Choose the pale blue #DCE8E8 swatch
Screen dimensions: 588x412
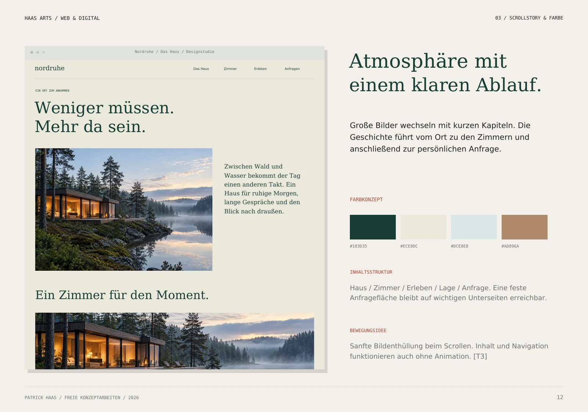[474, 227]
